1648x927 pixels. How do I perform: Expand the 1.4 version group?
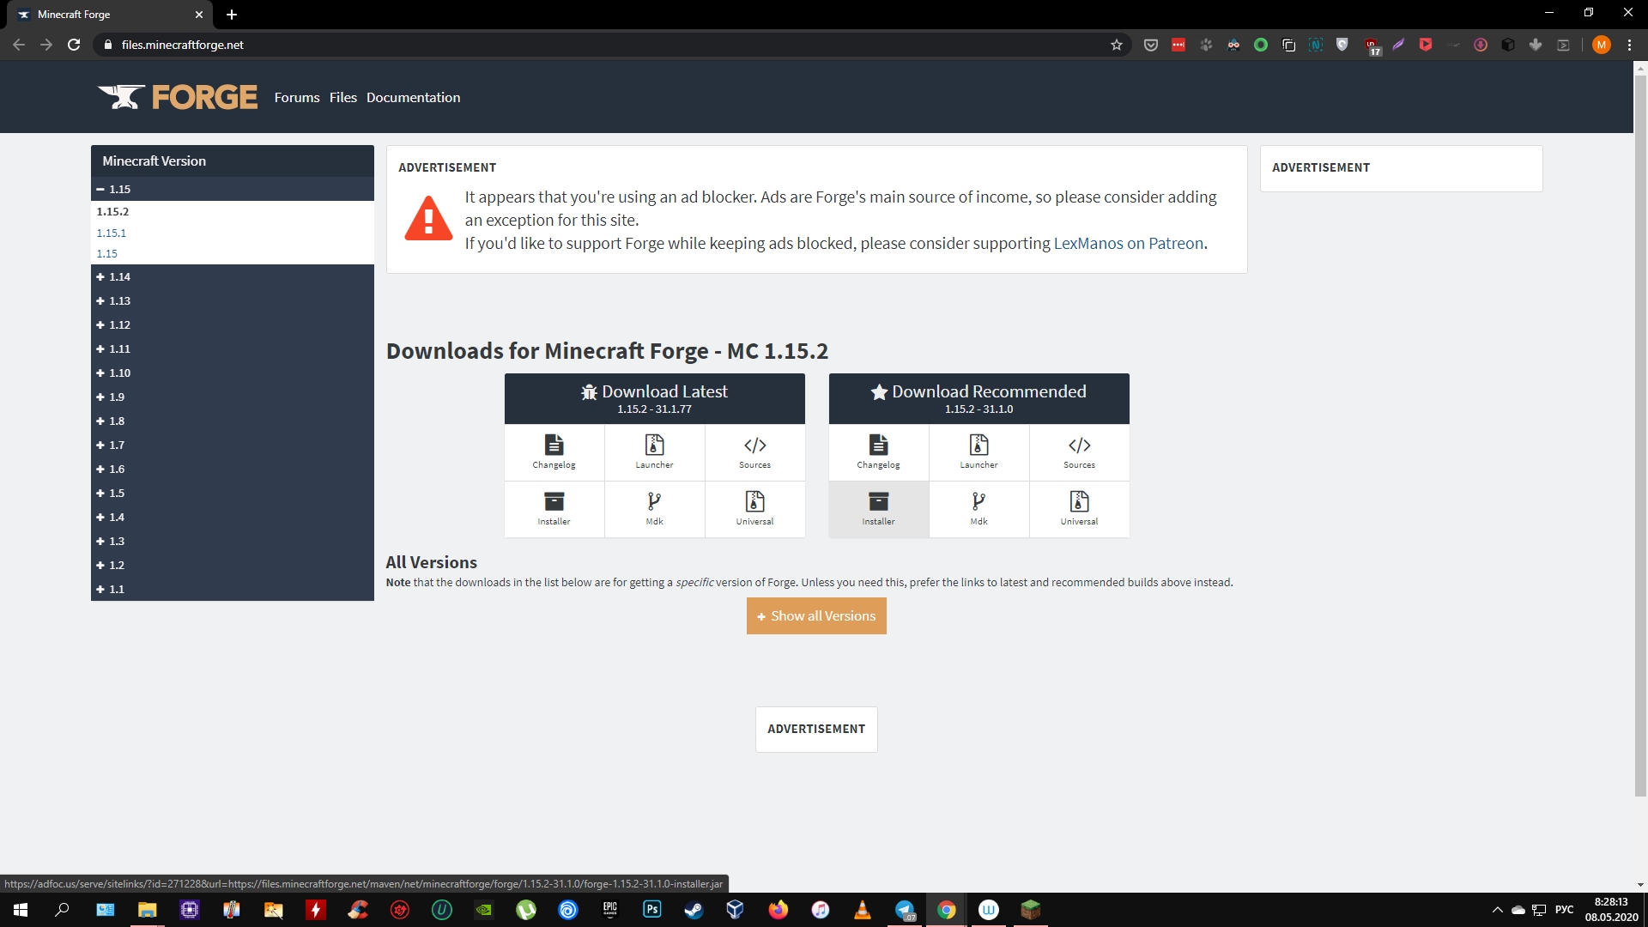coord(233,517)
